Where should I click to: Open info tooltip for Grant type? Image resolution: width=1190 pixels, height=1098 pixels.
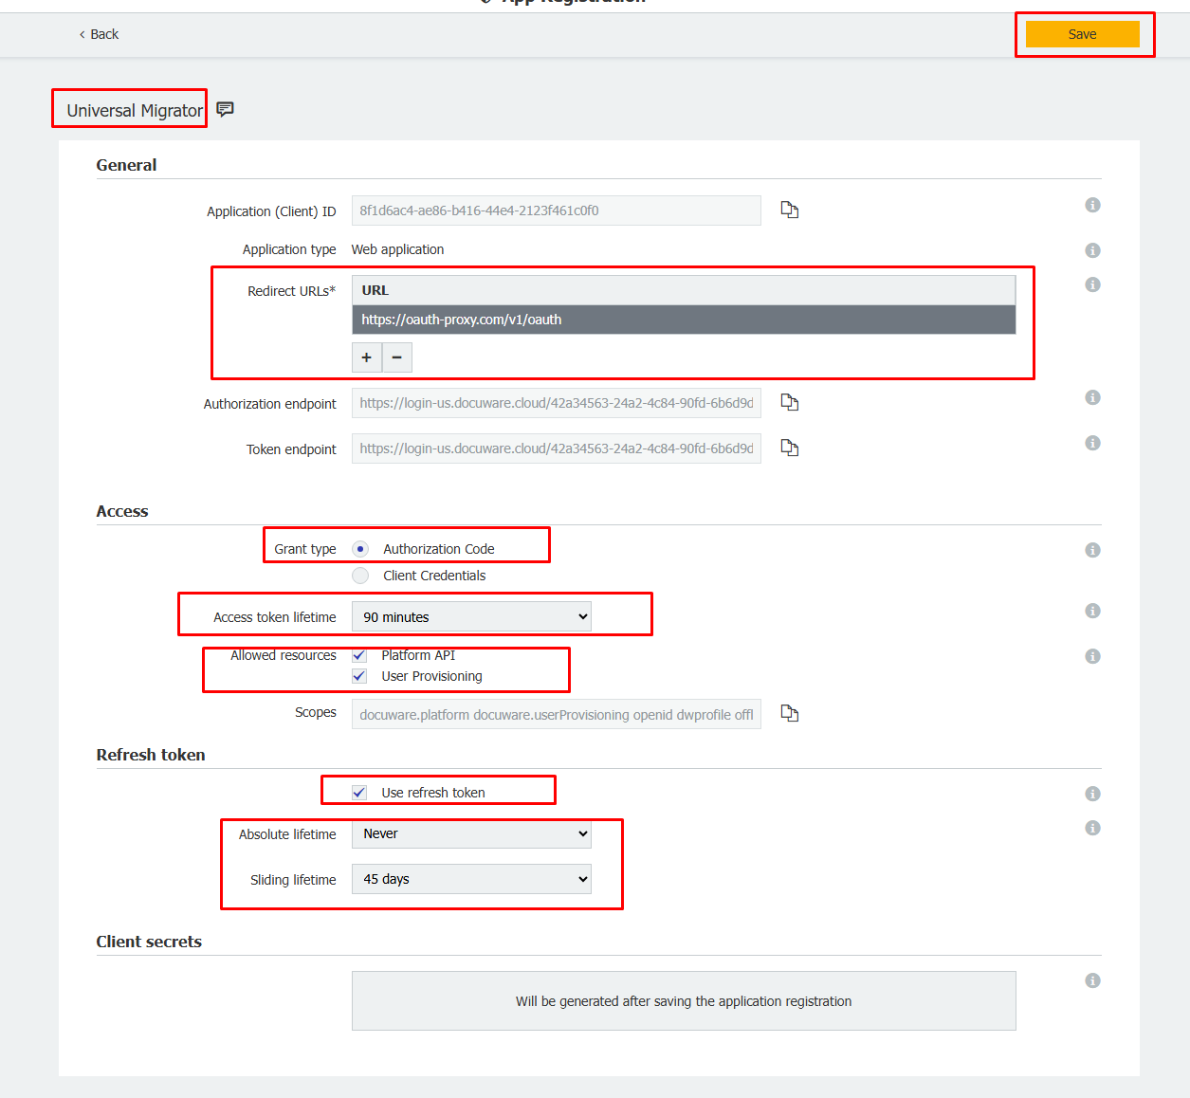point(1092,550)
